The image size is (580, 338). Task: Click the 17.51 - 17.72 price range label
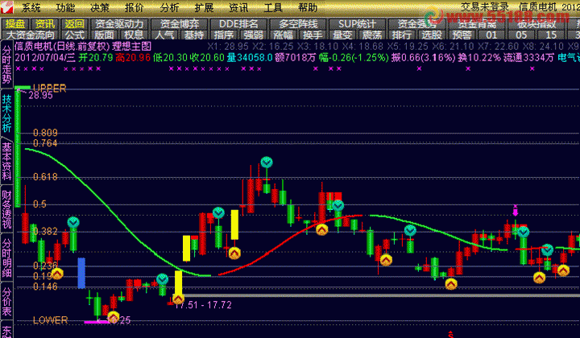point(203,305)
